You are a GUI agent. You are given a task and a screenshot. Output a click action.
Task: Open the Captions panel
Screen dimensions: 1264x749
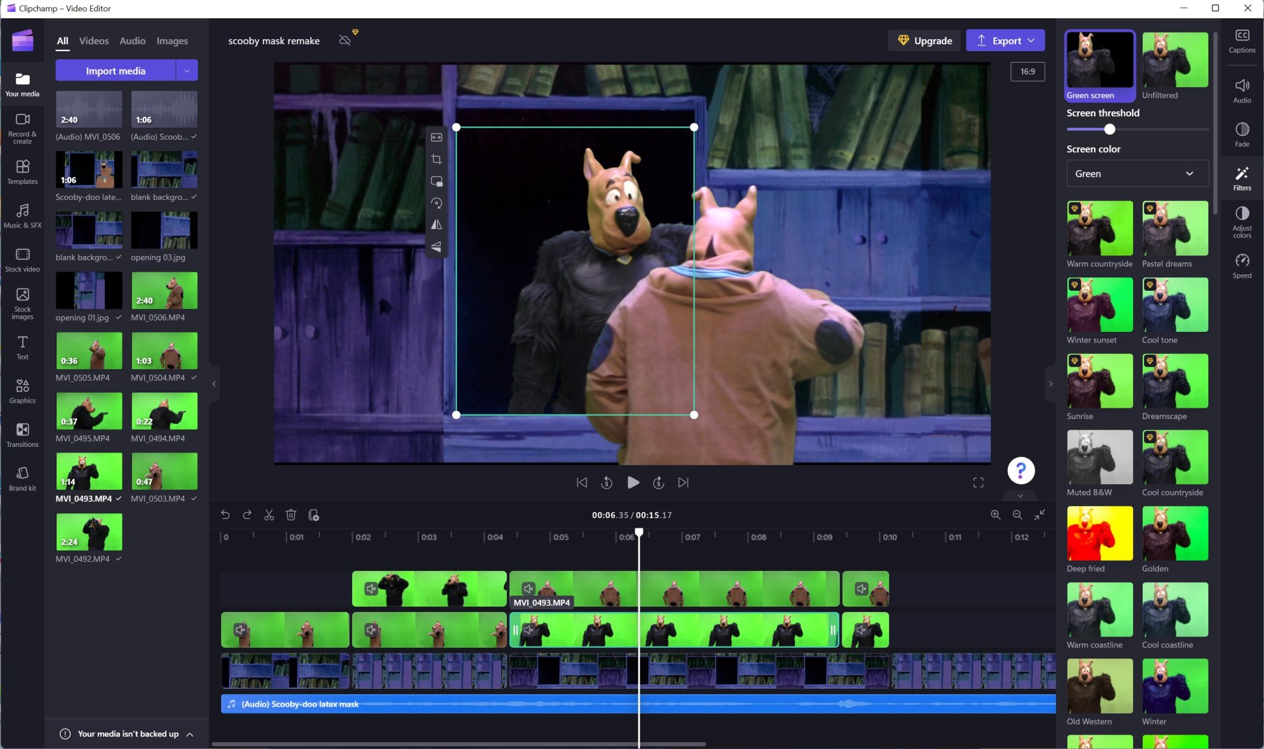point(1241,41)
